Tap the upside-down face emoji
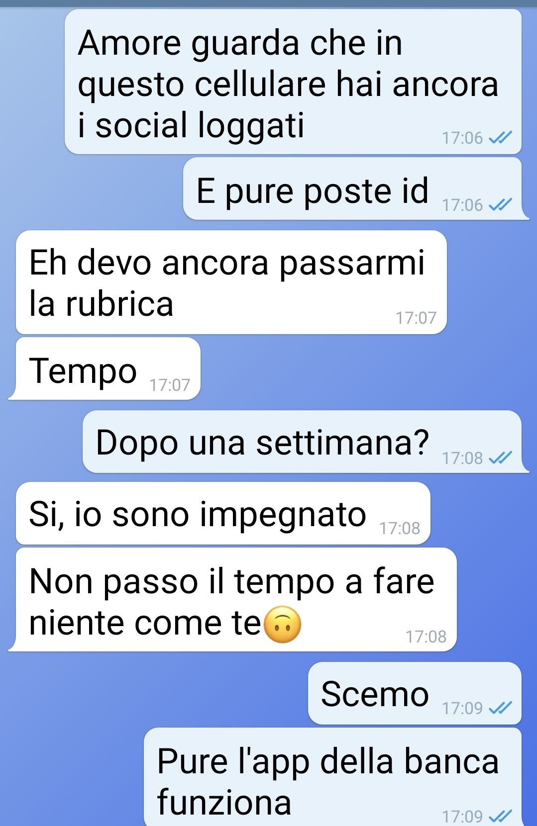Viewport: 537px width, 826px height. [x=282, y=625]
